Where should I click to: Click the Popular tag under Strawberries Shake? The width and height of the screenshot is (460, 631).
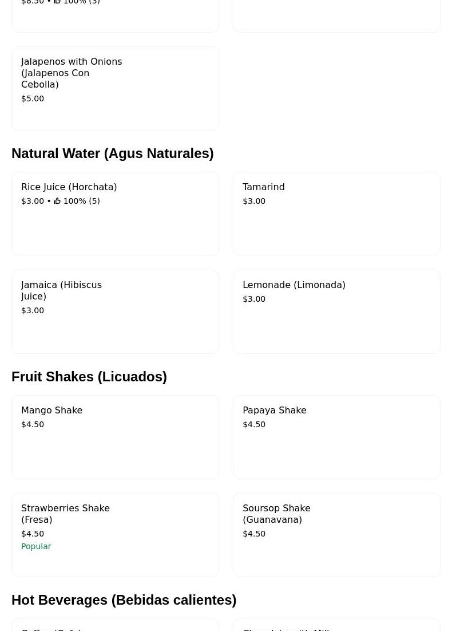pyautogui.click(x=36, y=546)
